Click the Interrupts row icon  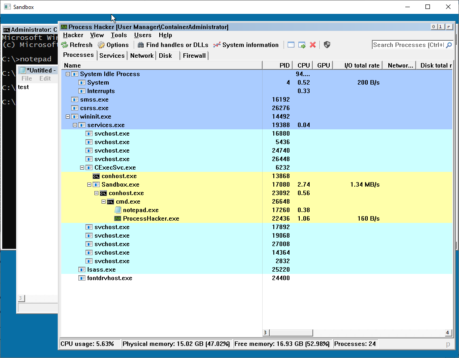coord(82,91)
